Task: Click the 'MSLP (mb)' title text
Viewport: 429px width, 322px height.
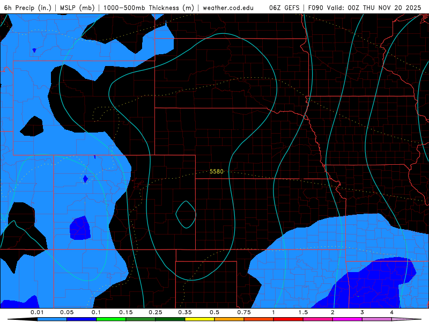Action: pos(77,8)
